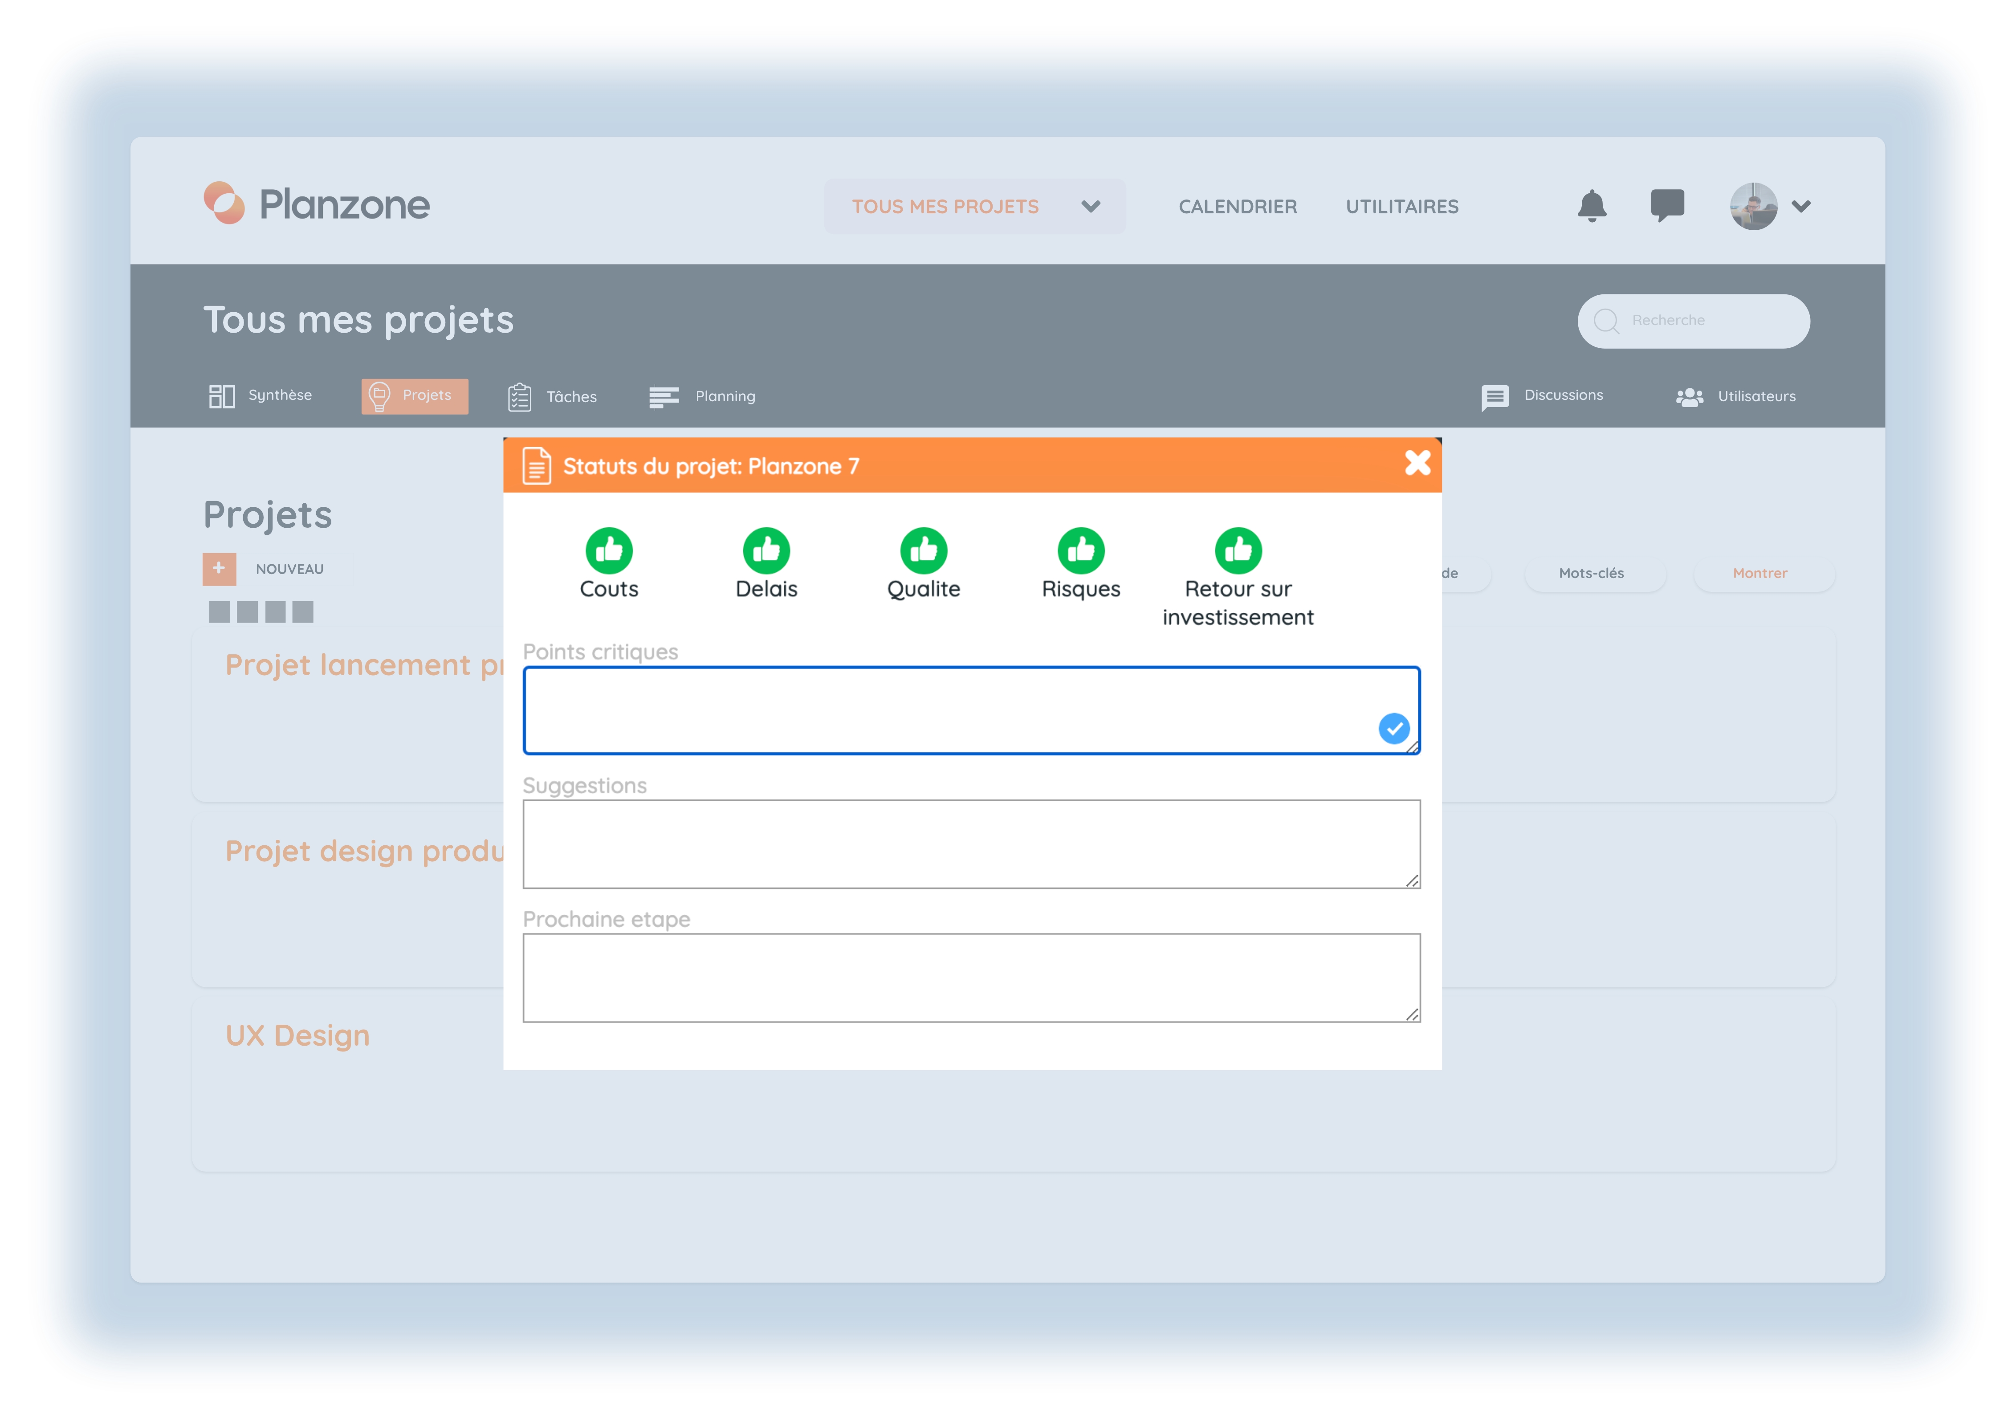The width and height of the screenshot is (2016, 1422).
Task: Click the search magnifier icon
Action: pos(1606,321)
